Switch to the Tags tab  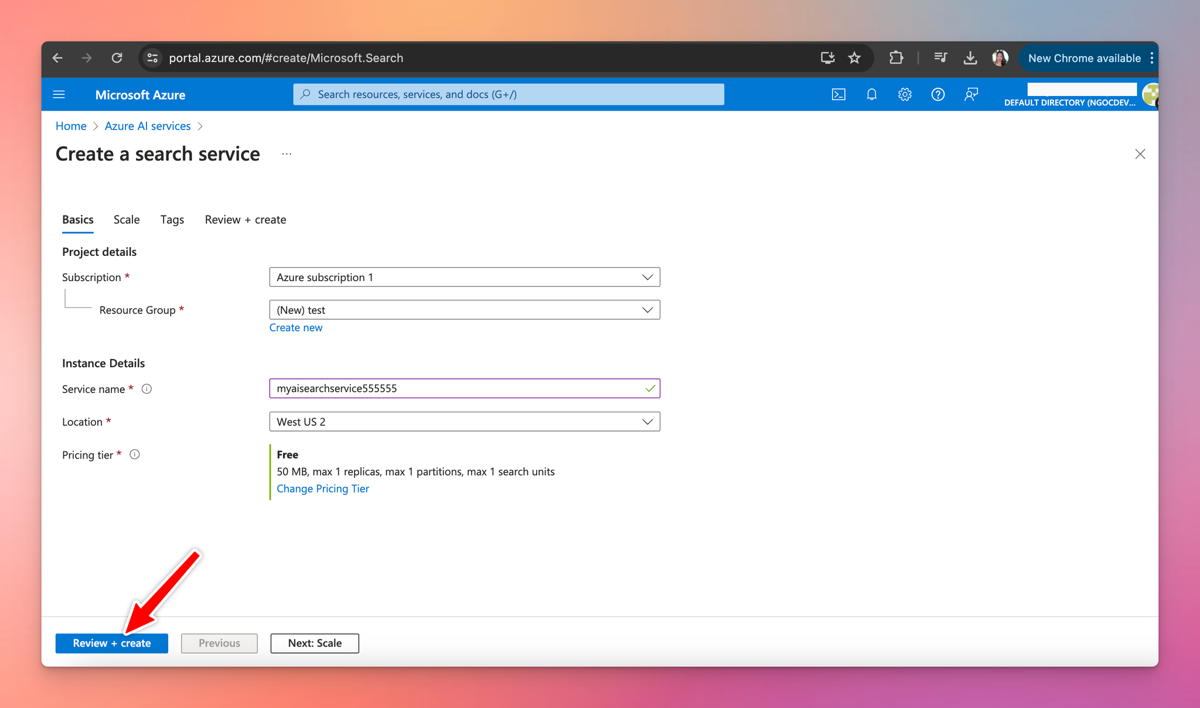point(172,220)
